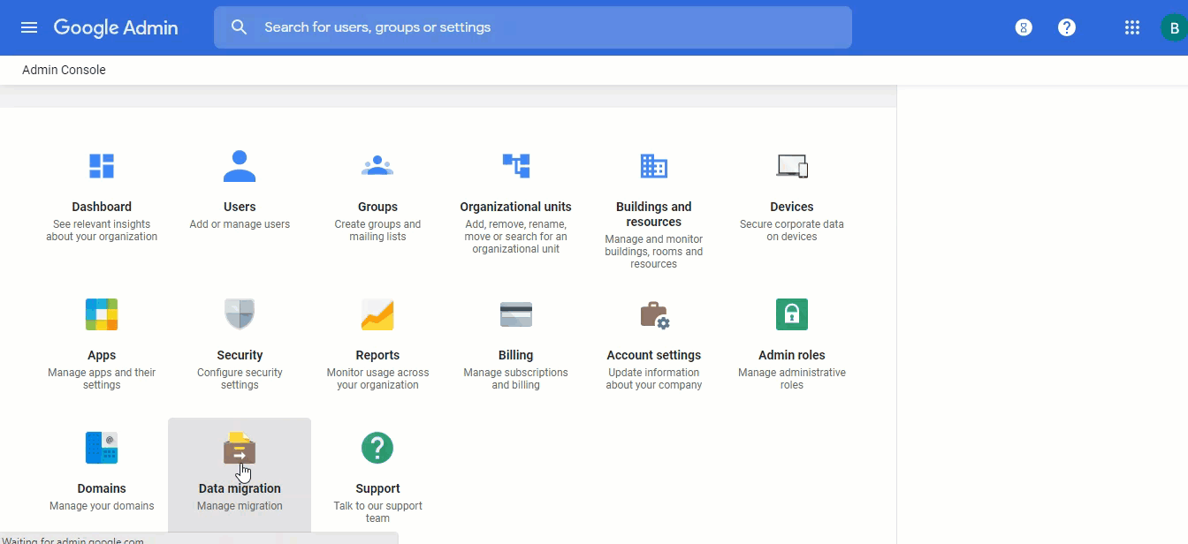
Task: Open the Reports chart icon
Action: [377, 314]
